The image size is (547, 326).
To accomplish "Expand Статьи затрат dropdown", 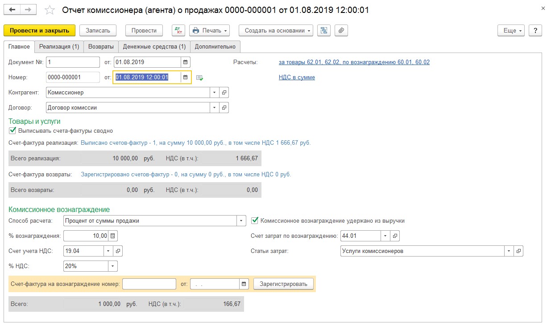I will point(509,251).
